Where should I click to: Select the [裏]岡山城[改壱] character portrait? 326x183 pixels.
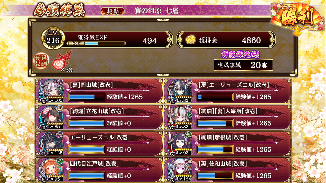51,91
